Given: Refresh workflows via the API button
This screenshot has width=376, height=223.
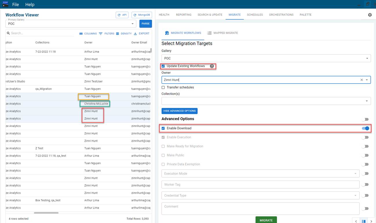Looking at the screenshot, I should (122, 15).
